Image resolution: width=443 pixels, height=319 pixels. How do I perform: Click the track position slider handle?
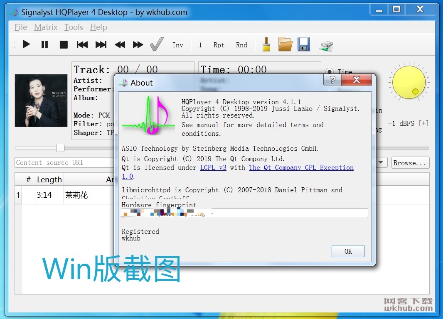coord(60,147)
